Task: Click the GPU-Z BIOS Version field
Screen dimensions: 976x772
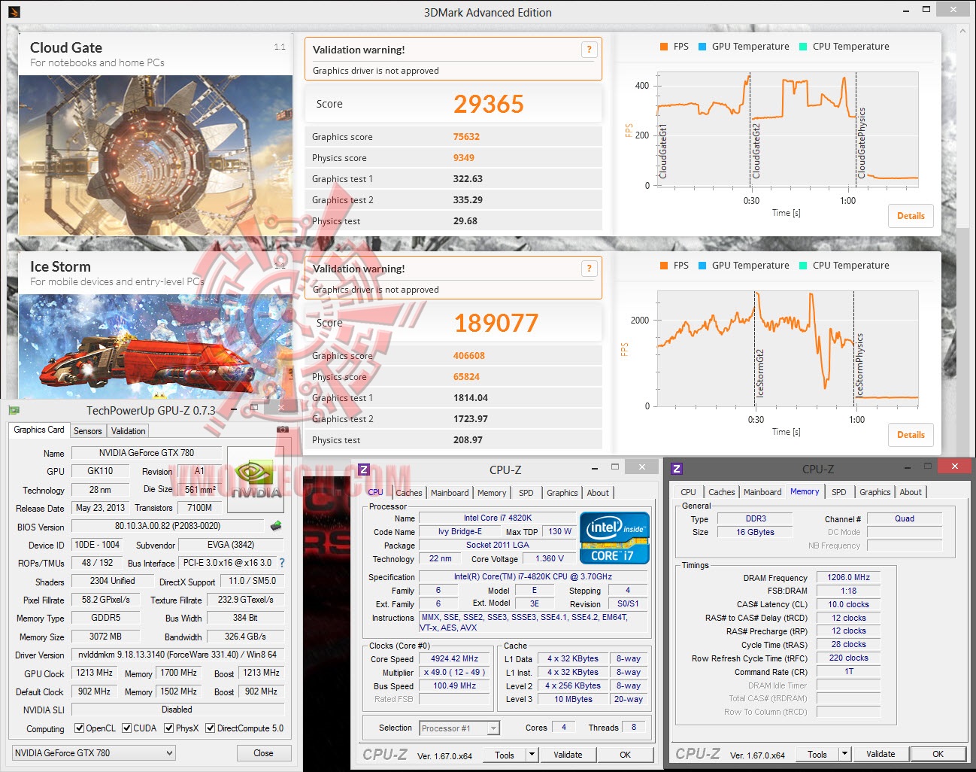Action: pos(168,526)
